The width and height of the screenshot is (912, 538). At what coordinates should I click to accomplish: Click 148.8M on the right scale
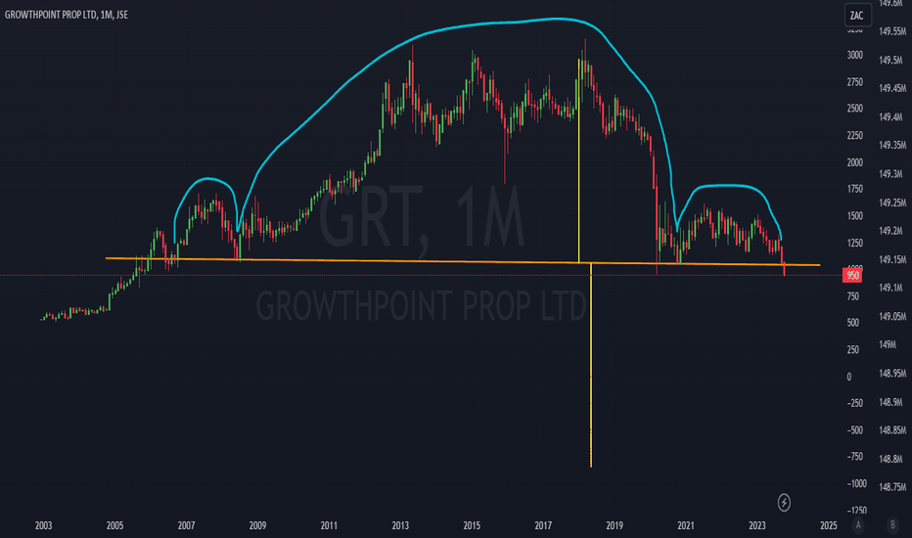coord(890,459)
